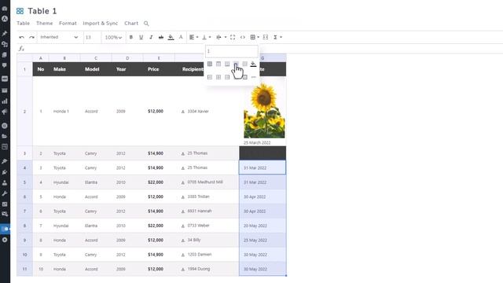Image resolution: width=503 pixels, height=283 pixels.
Task: Select the '34 Billy' recipient cell
Action: pyautogui.click(x=207, y=240)
